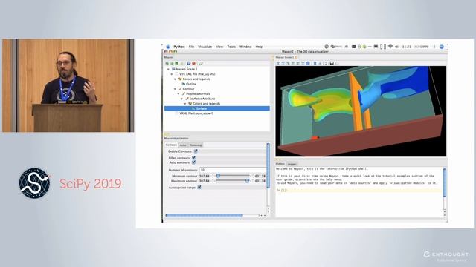Open the File menu
This screenshot has height=267, width=476.
[x=191, y=47]
